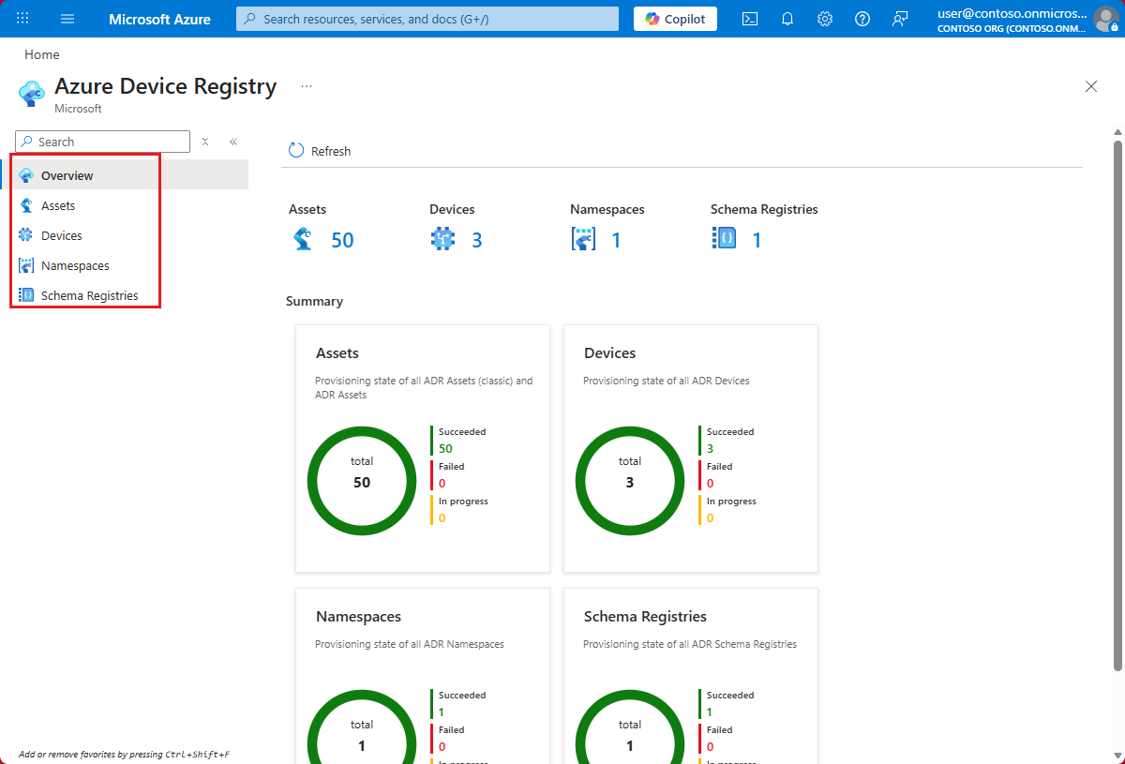The width and height of the screenshot is (1125, 764).
Task: Click the Home breadcrumb link
Action: [x=42, y=54]
